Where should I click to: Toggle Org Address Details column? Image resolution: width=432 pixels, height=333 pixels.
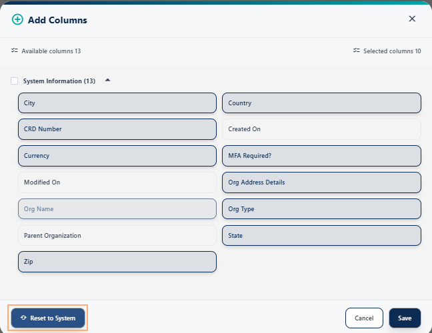click(x=321, y=182)
